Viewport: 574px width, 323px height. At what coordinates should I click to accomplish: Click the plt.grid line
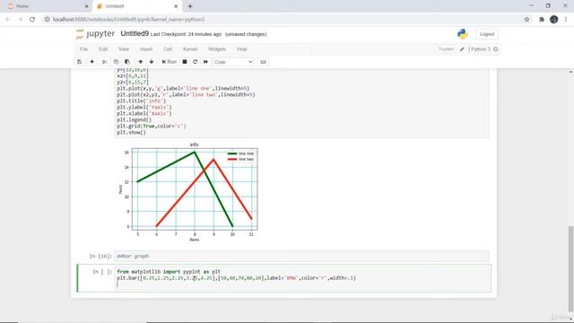coord(152,126)
